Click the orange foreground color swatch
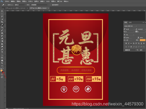 [1, 71]
